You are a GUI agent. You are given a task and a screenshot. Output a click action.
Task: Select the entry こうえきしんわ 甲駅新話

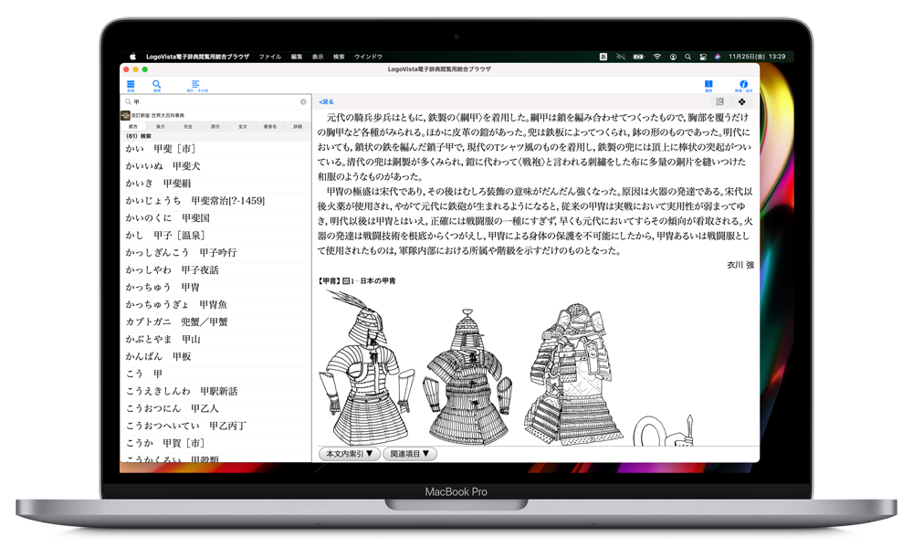[215, 391]
